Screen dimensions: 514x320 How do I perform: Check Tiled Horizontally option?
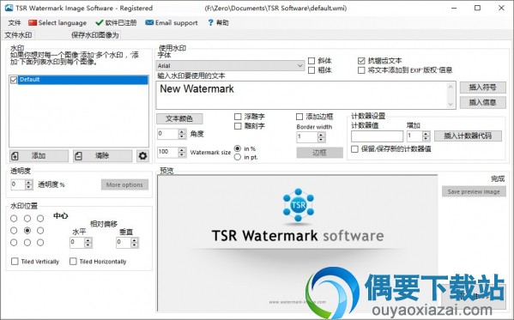[x=73, y=262]
